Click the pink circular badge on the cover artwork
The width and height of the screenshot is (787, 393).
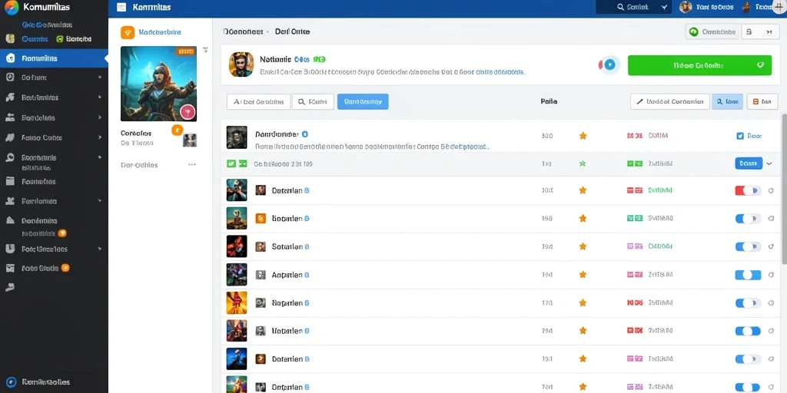click(x=188, y=112)
